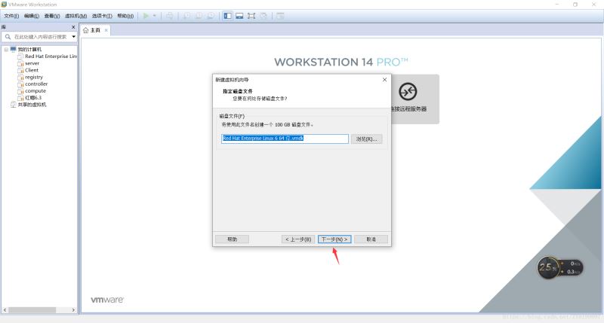
Task: Select the 主页 home tab
Action: [95, 30]
